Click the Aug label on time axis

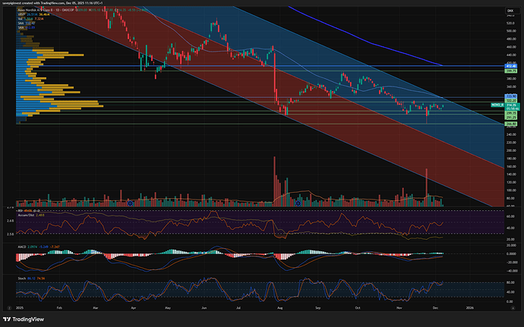click(286, 308)
